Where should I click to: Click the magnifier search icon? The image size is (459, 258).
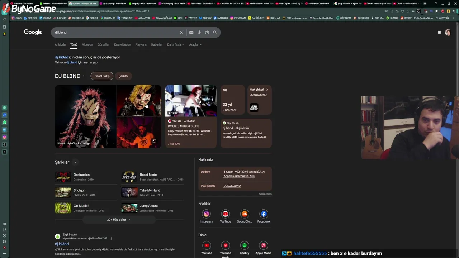[x=215, y=33]
